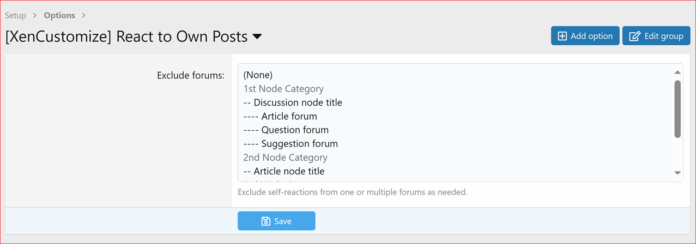Open the Setup breadcrumb link
This screenshot has width=696, height=244.
click(x=15, y=15)
